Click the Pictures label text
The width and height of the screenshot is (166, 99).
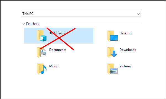pos(125,66)
